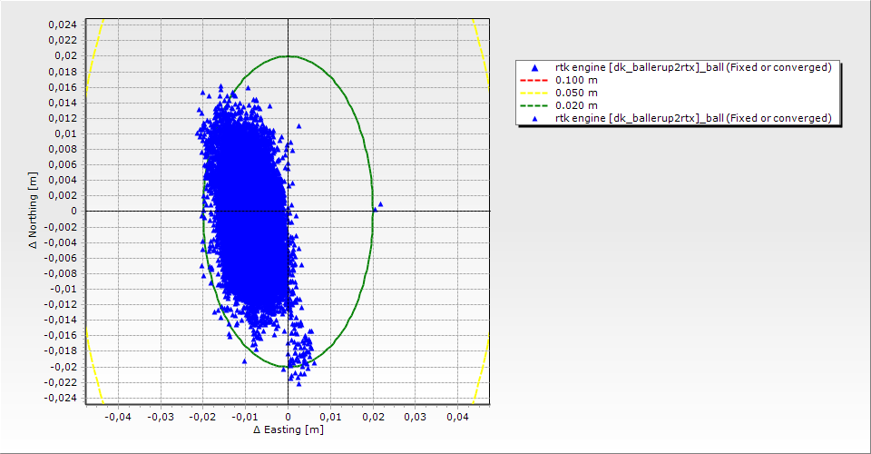
Task: Click the "0,004" Northing axis tick label
Action: [x=63, y=180]
